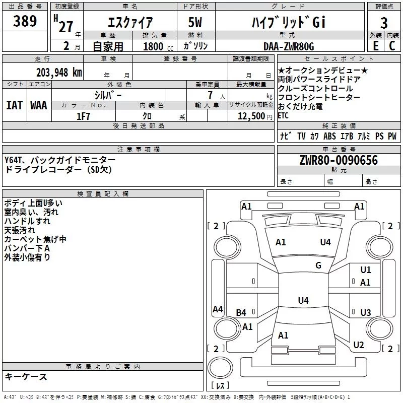This screenshot has width=403, height=403.
Task: Click ETC in sales points
Action: coord(283,116)
